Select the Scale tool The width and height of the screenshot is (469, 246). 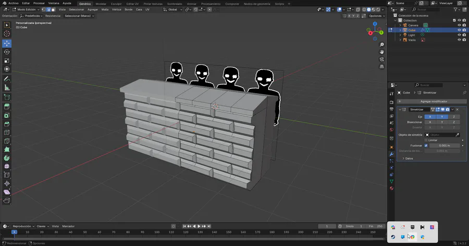7,61
